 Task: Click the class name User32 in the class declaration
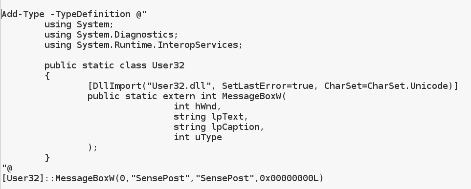pyautogui.click(x=168, y=65)
